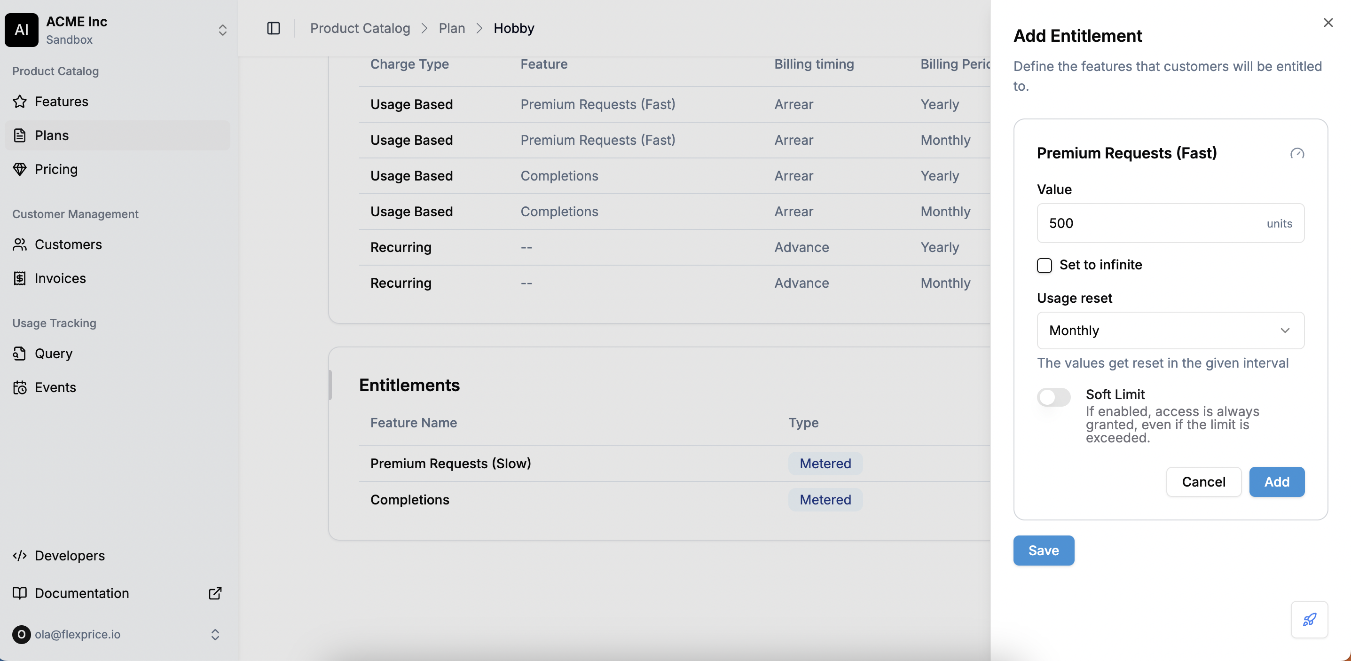This screenshot has width=1351, height=661.
Task: Open Documentation external link icon
Action: click(x=215, y=593)
